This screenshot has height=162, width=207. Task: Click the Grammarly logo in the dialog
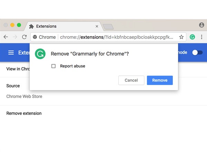(x=40, y=54)
